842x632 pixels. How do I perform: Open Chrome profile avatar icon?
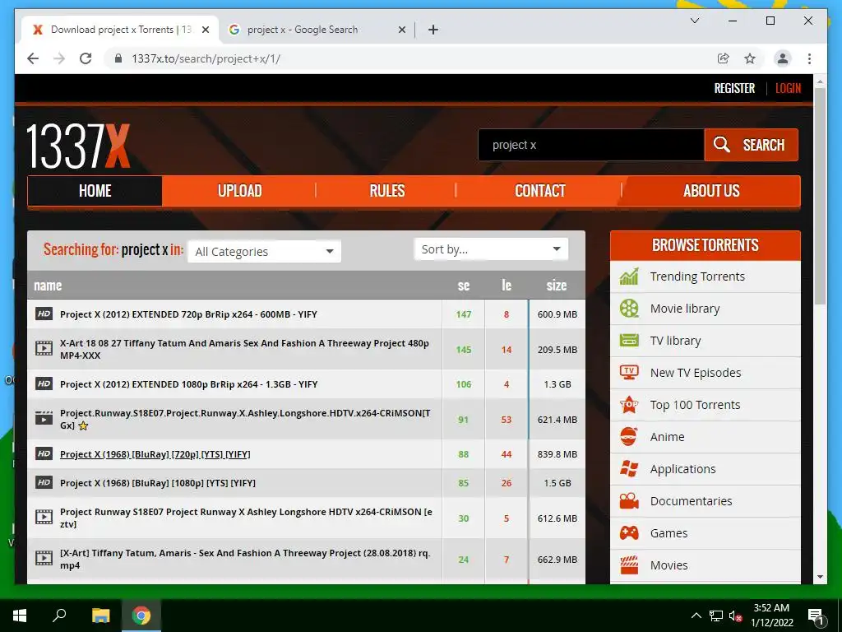click(x=783, y=58)
